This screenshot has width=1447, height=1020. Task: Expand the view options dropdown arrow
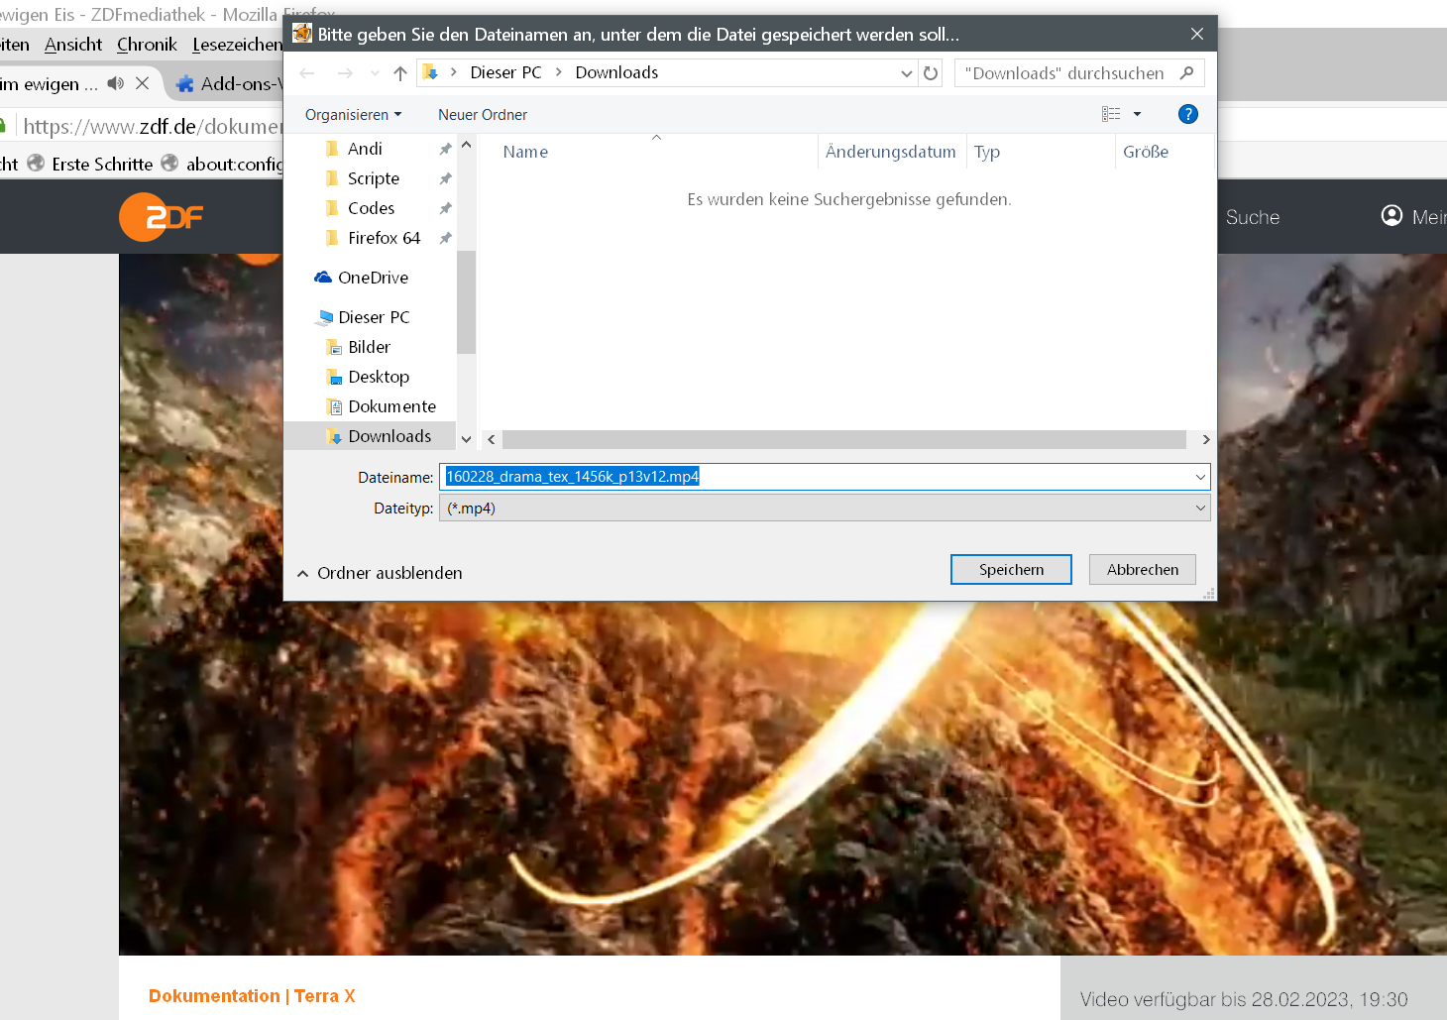pos(1138,114)
